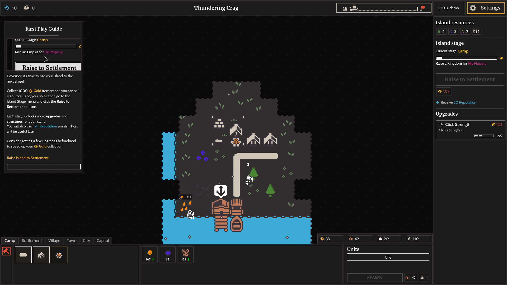Click the orange fruit resource slot
The width and height of the screenshot is (507, 285).
tap(150, 254)
